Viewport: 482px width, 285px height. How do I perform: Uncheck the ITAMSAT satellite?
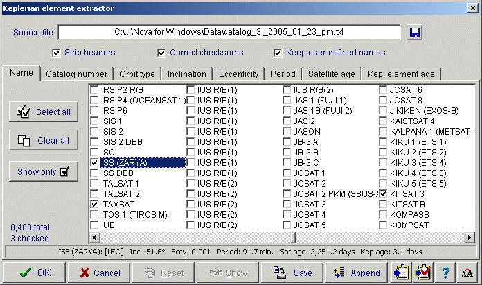pos(94,204)
